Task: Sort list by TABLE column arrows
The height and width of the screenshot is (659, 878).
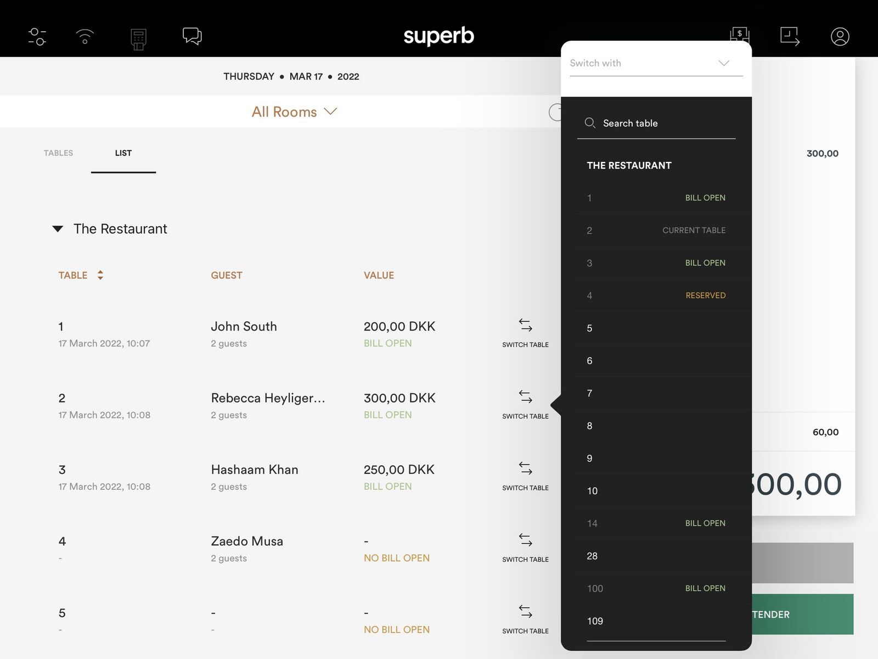Action: [100, 275]
